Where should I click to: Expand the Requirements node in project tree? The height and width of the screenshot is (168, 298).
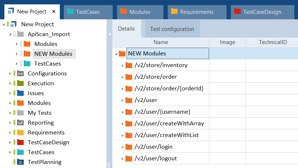click(10, 133)
